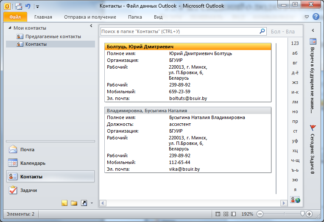Open the Отправка и получение tab

tap(90, 17)
